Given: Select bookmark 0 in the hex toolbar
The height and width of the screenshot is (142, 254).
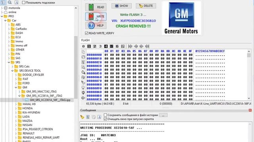Looking at the screenshot, I should tap(83, 47).
